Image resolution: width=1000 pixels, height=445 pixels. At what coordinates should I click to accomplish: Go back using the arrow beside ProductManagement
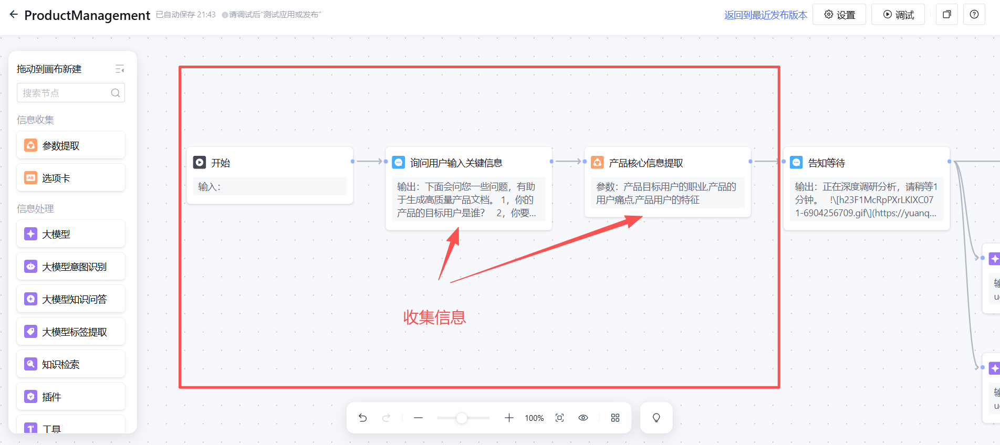coord(14,15)
